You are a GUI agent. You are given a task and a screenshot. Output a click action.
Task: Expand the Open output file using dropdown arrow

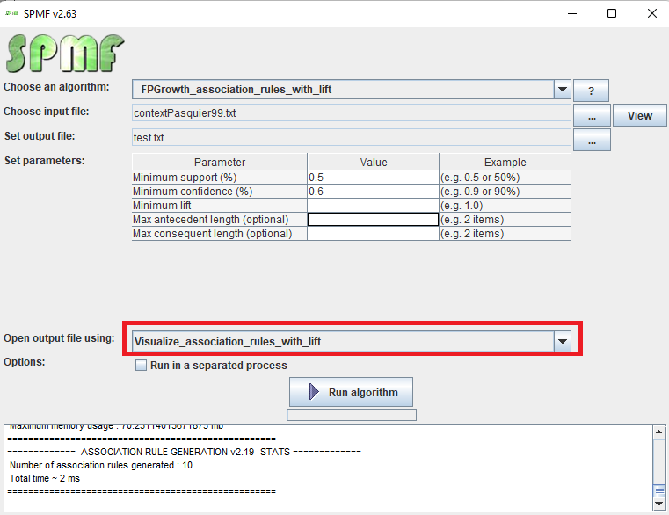[563, 341]
